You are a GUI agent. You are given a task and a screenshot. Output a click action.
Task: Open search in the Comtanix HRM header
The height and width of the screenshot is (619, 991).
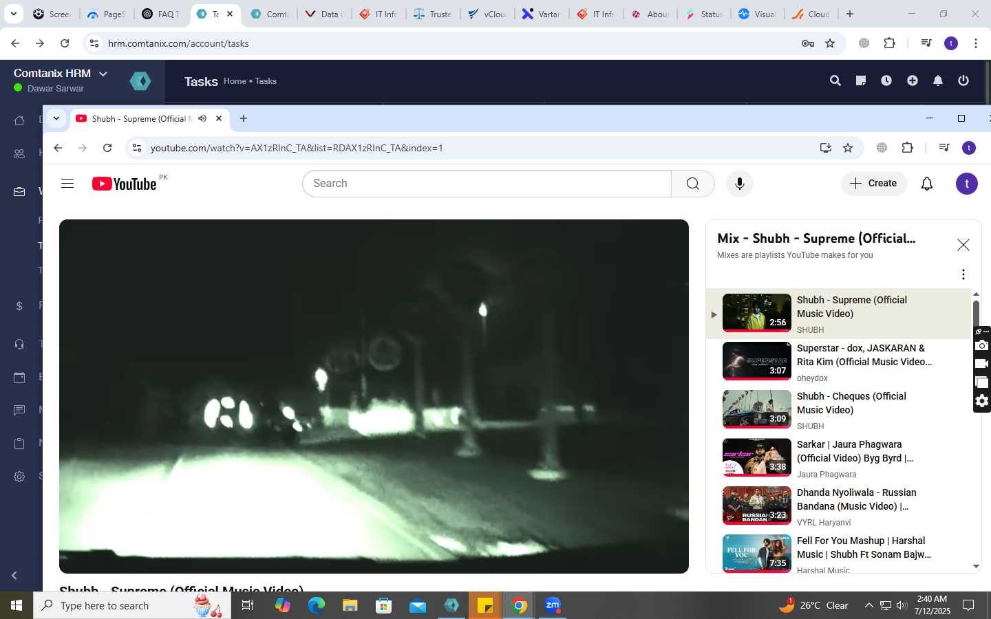click(835, 80)
